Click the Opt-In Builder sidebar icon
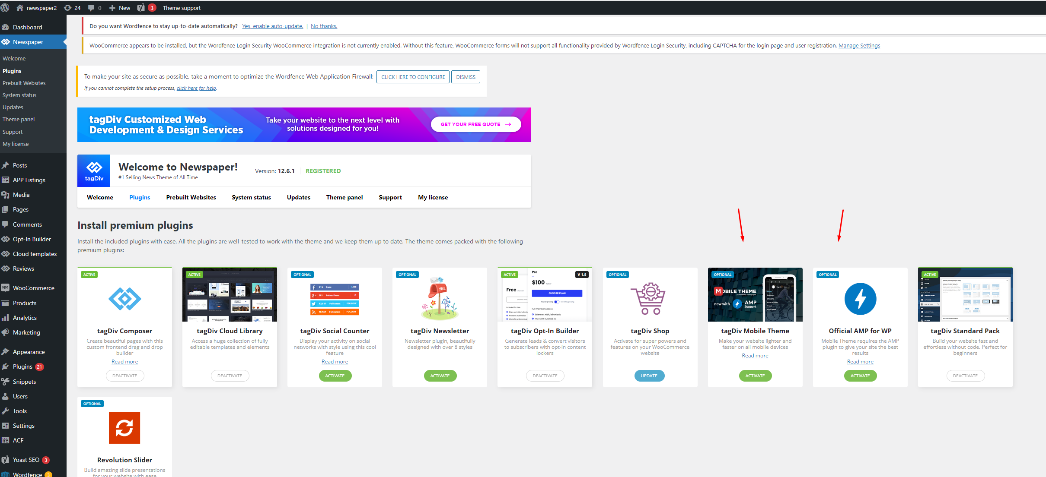This screenshot has height=477, width=1046. [x=5, y=239]
